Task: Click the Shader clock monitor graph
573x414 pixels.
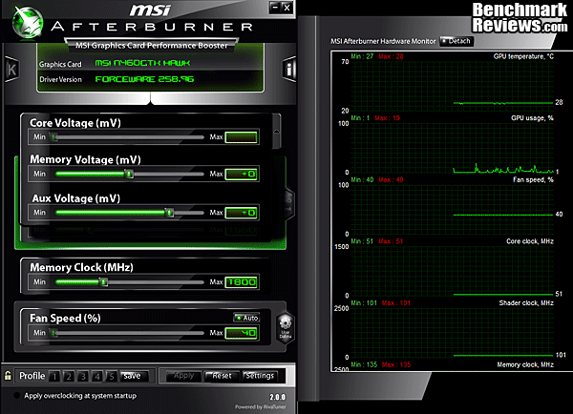Action: coord(452,333)
